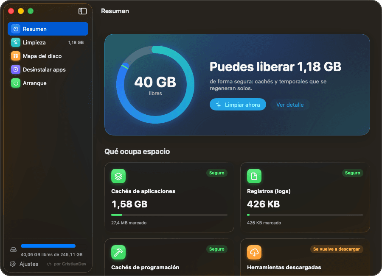
Task: Click the por CristianDev credit link
Action: (x=66, y=264)
